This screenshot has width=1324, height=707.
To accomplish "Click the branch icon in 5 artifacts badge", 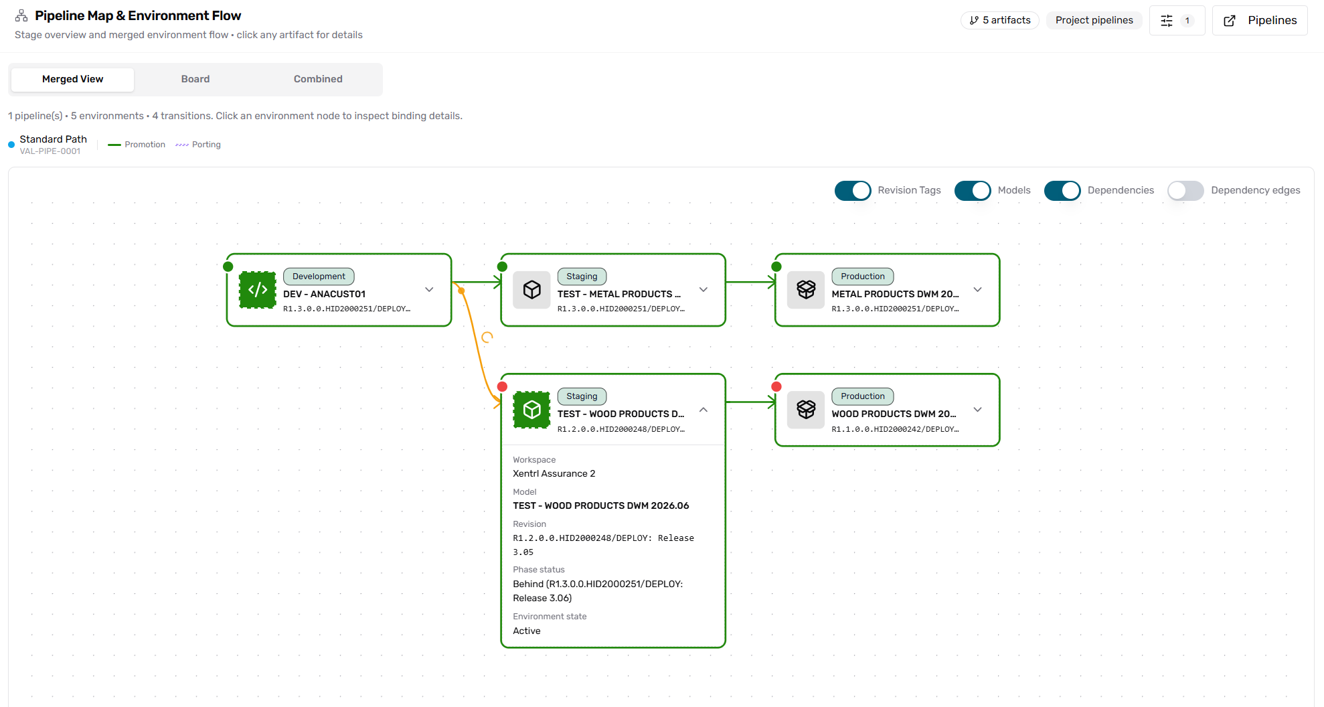I will pyautogui.click(x=974, y=21).
